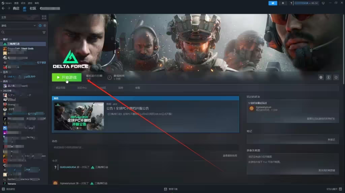Open the Steam menu in title bar
The width and height of the screenshot is (345, 193).
(7, 3)
